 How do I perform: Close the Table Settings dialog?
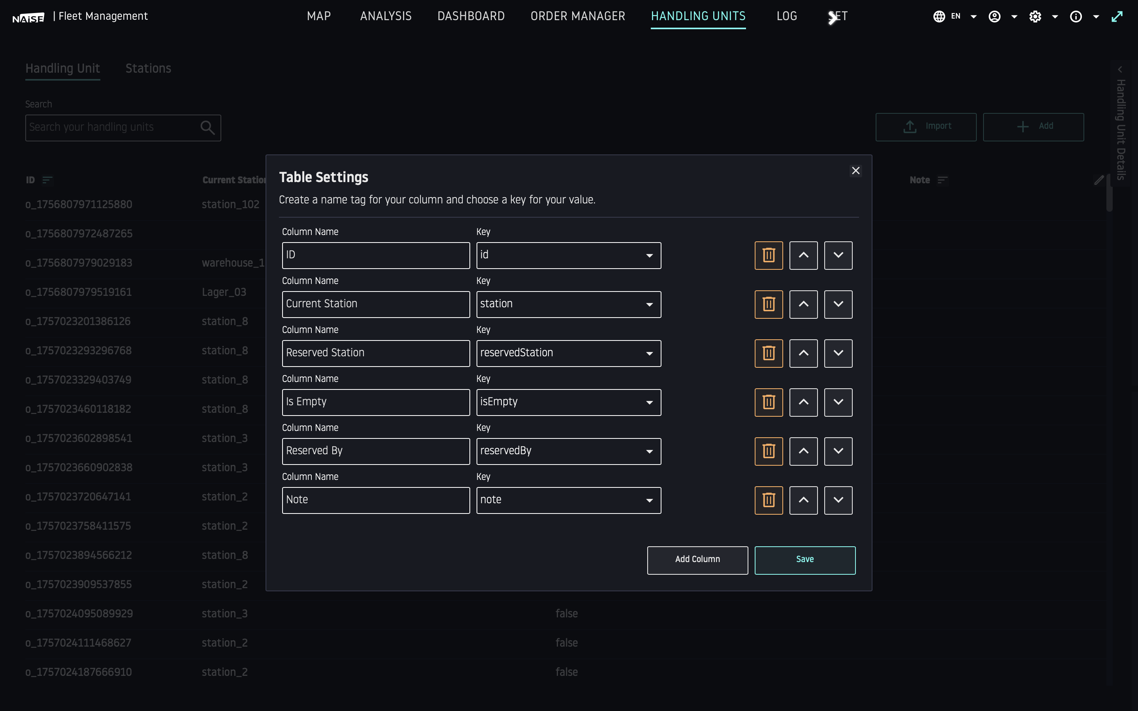click(855, 171)
